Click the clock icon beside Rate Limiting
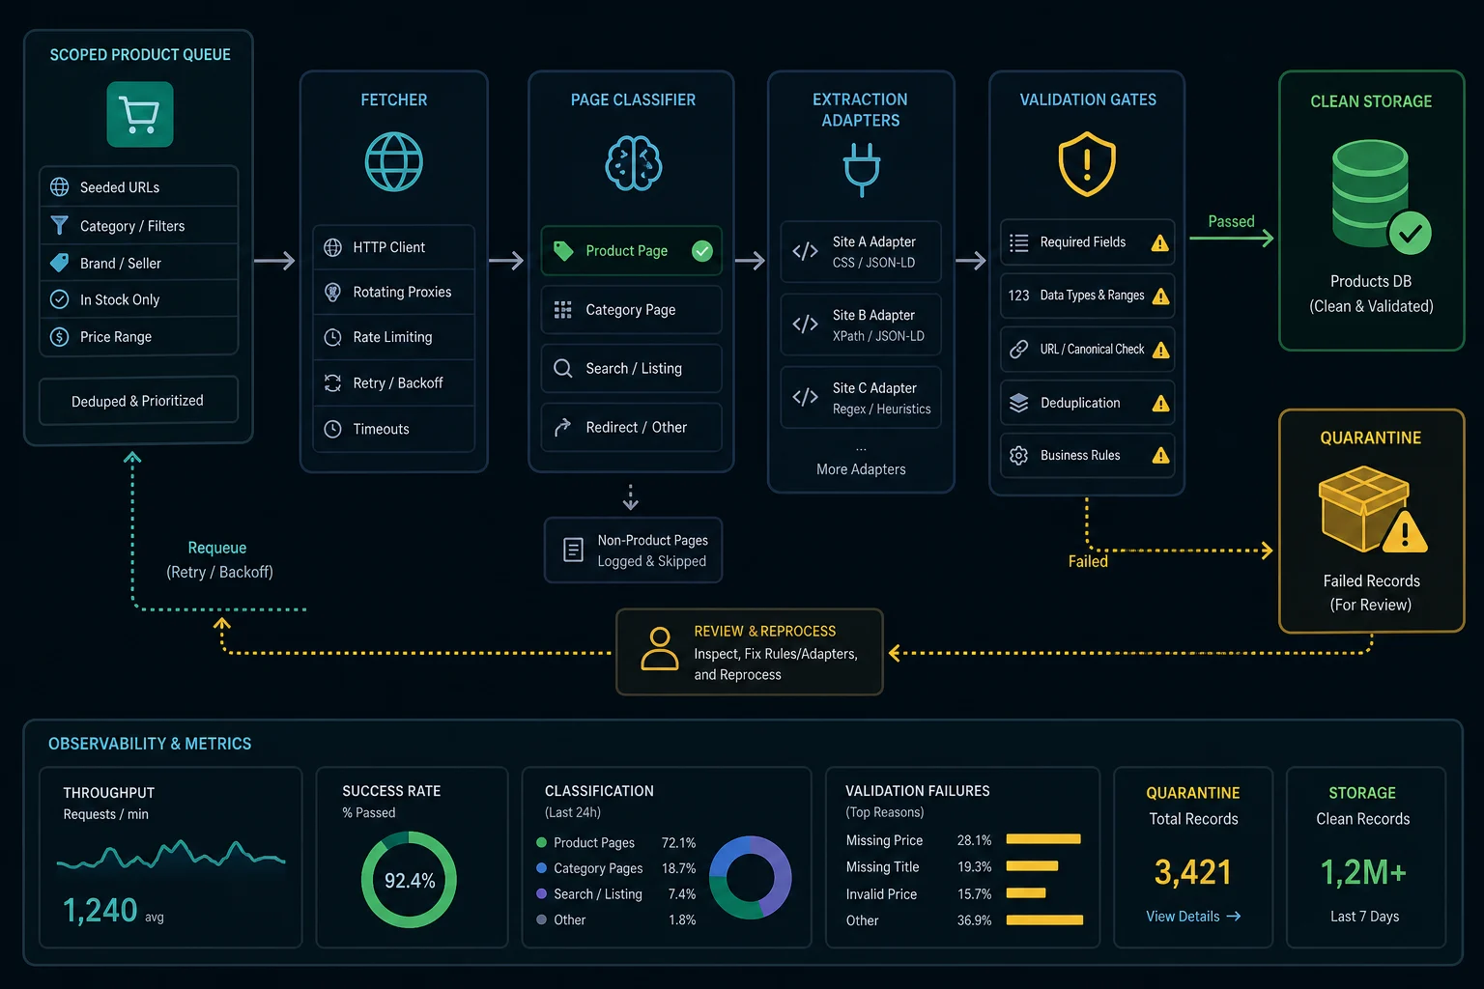This screenshot has width=1484, height=989. [x=332, y=337]
